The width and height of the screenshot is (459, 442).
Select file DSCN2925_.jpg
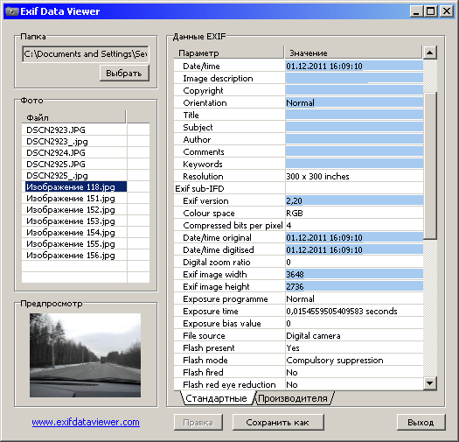pos(74,176)
